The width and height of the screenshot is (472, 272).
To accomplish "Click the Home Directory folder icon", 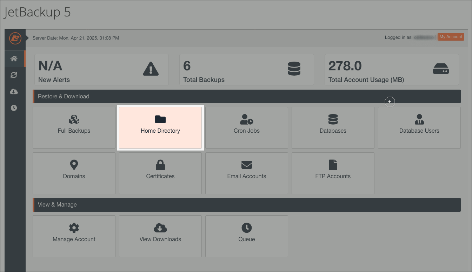I will click(160, 119).
